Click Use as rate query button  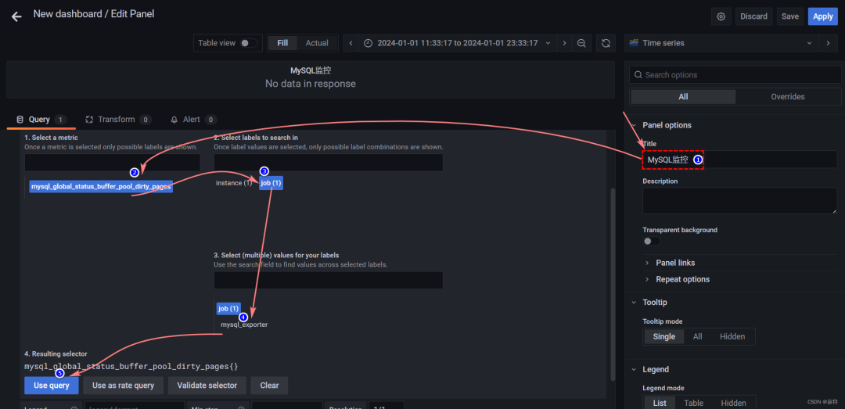[124, 386]
